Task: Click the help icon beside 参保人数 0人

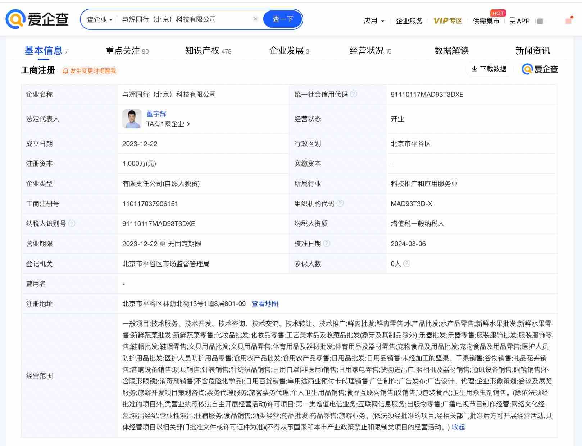Action: click(406, 264)
